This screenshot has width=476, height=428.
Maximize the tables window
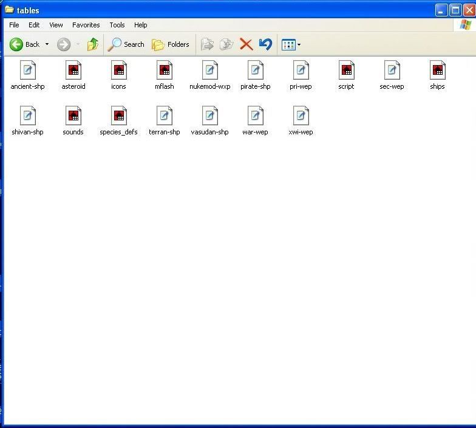coord(455,10)
